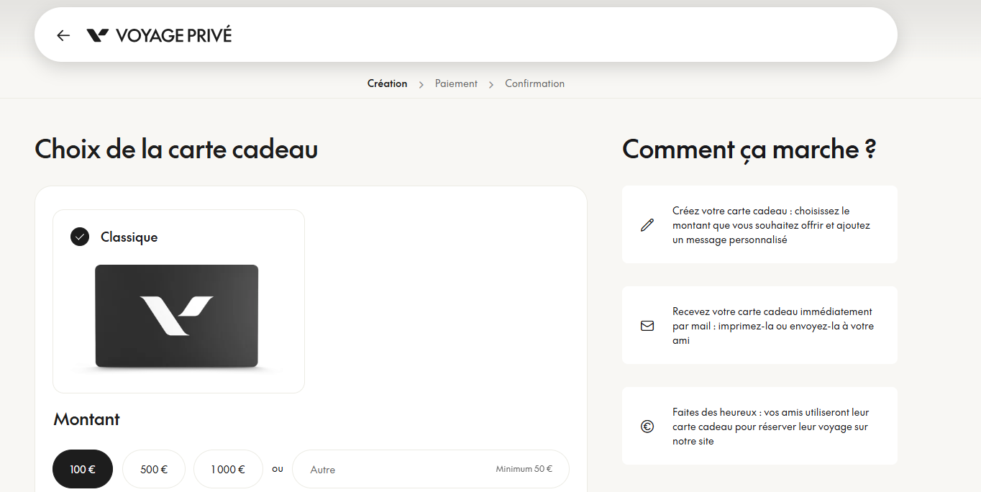Select the 100 € amount
Screen dimensions: 981x492
coord(83,469)
